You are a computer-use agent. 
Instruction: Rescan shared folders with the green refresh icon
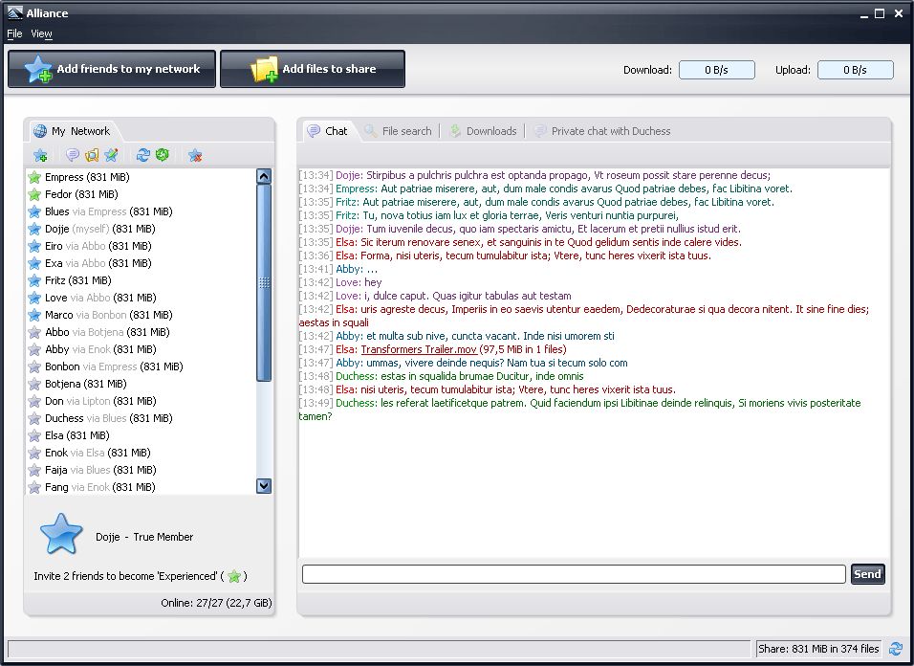pos(163,154)
